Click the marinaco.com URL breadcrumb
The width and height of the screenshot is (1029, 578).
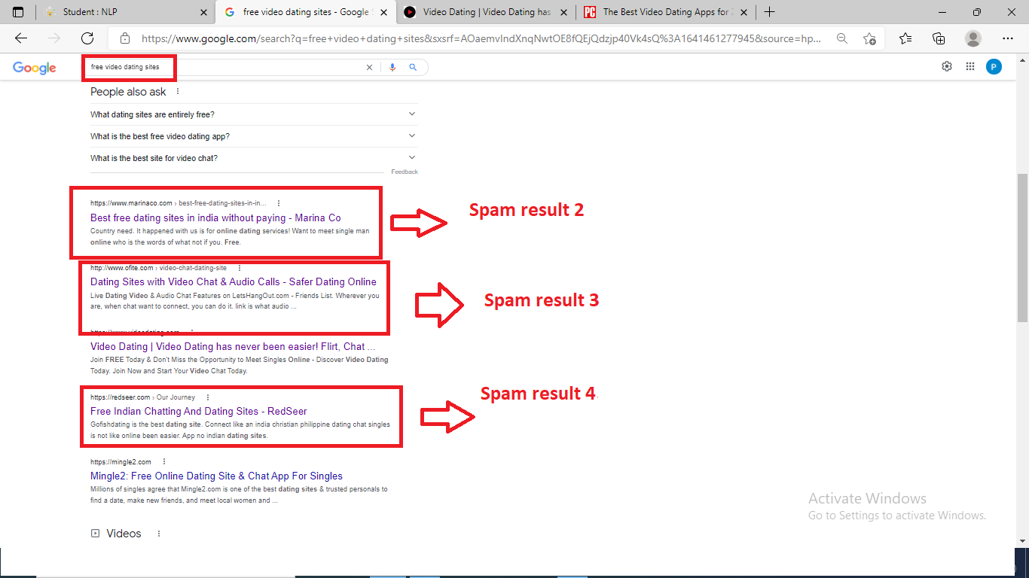(179, 203)
